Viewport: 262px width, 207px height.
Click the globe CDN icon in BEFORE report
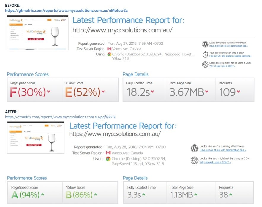205,64
